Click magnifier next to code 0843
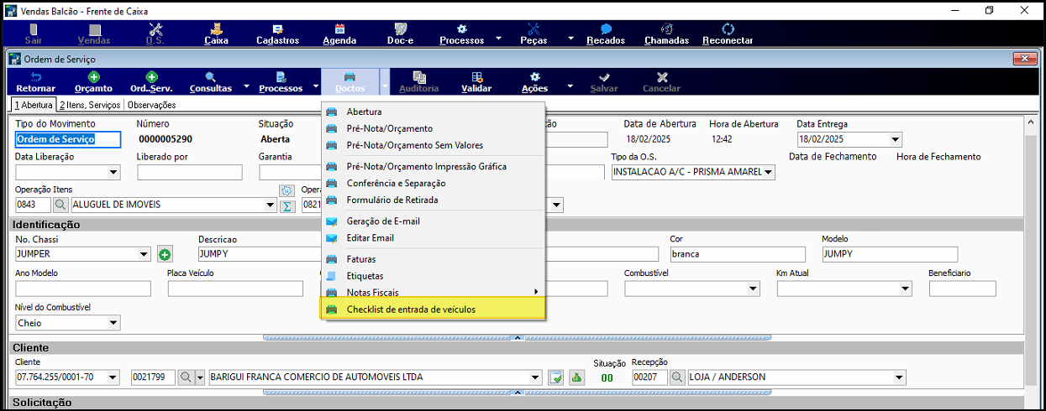Image resolution: width=1046 pixels, height=411 pixels. 60,205
